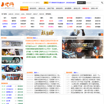Go to 游戏资讯 in the navigation
The height and width of the screenshot is (104, 104).
pos(33,8)
